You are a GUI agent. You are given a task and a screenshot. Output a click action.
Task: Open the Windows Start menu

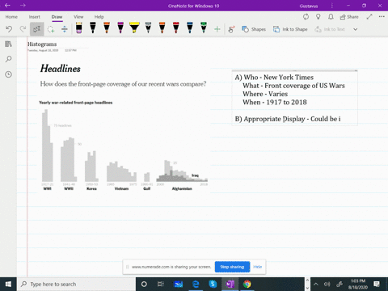click(8, 284)
